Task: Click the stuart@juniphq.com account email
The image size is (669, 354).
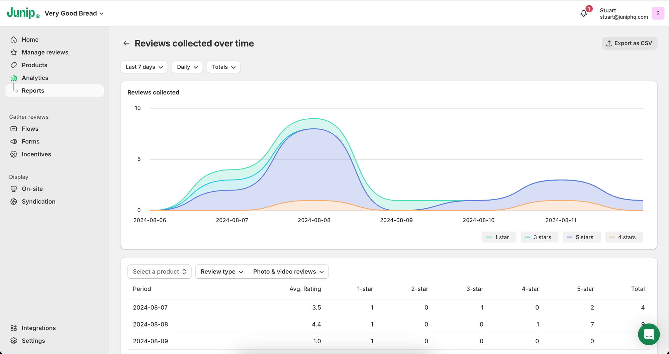Action: (624, 17)
